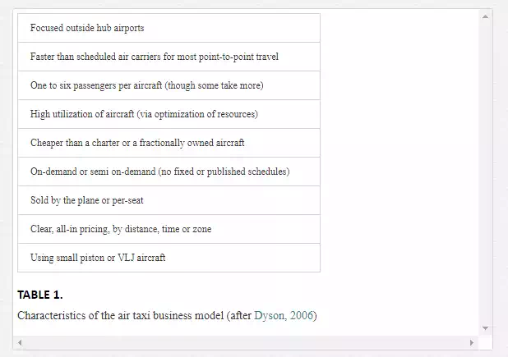This screenshot has width=508, height=357.
Task: Click the 'One to six passengers' row
Action: (169, 85)
